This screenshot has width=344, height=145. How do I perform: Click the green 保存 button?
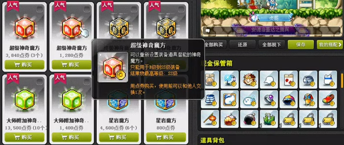tap(301, 45)
